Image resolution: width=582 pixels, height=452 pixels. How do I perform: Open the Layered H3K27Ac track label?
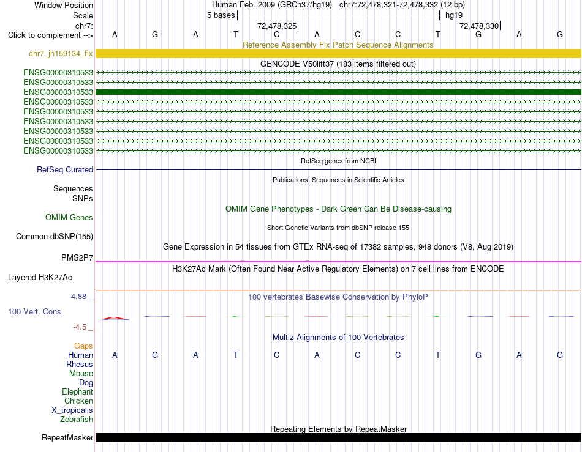pyautogui.click(x=40, y=278)
